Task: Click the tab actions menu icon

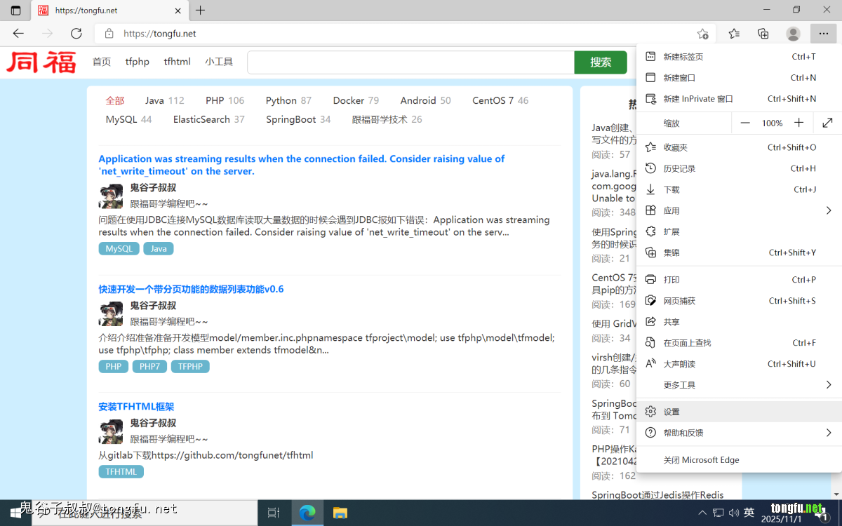Action: pos(15,11)
